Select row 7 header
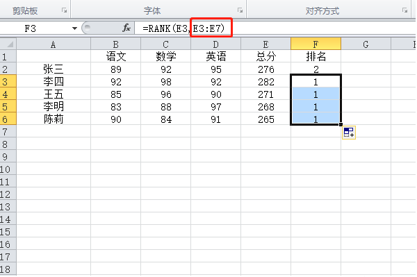This screenshot has width=417, height=277. click(8, 131)
